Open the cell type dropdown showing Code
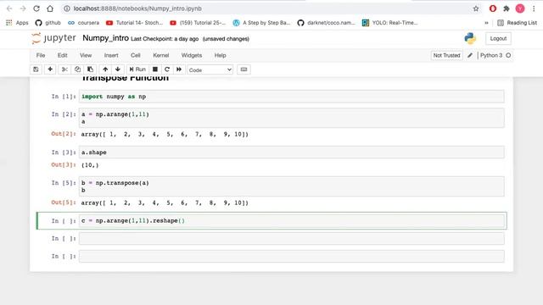This screenshot has width=543, height=305. [x=210, y=69]
